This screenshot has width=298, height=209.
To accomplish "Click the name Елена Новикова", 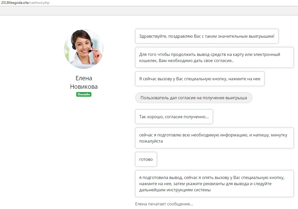I will click(x=84, y=82).
